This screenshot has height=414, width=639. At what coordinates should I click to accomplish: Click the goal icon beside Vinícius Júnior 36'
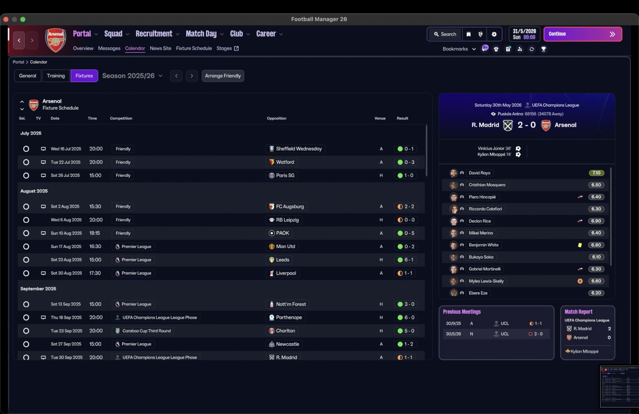click(x=518, y=148)
